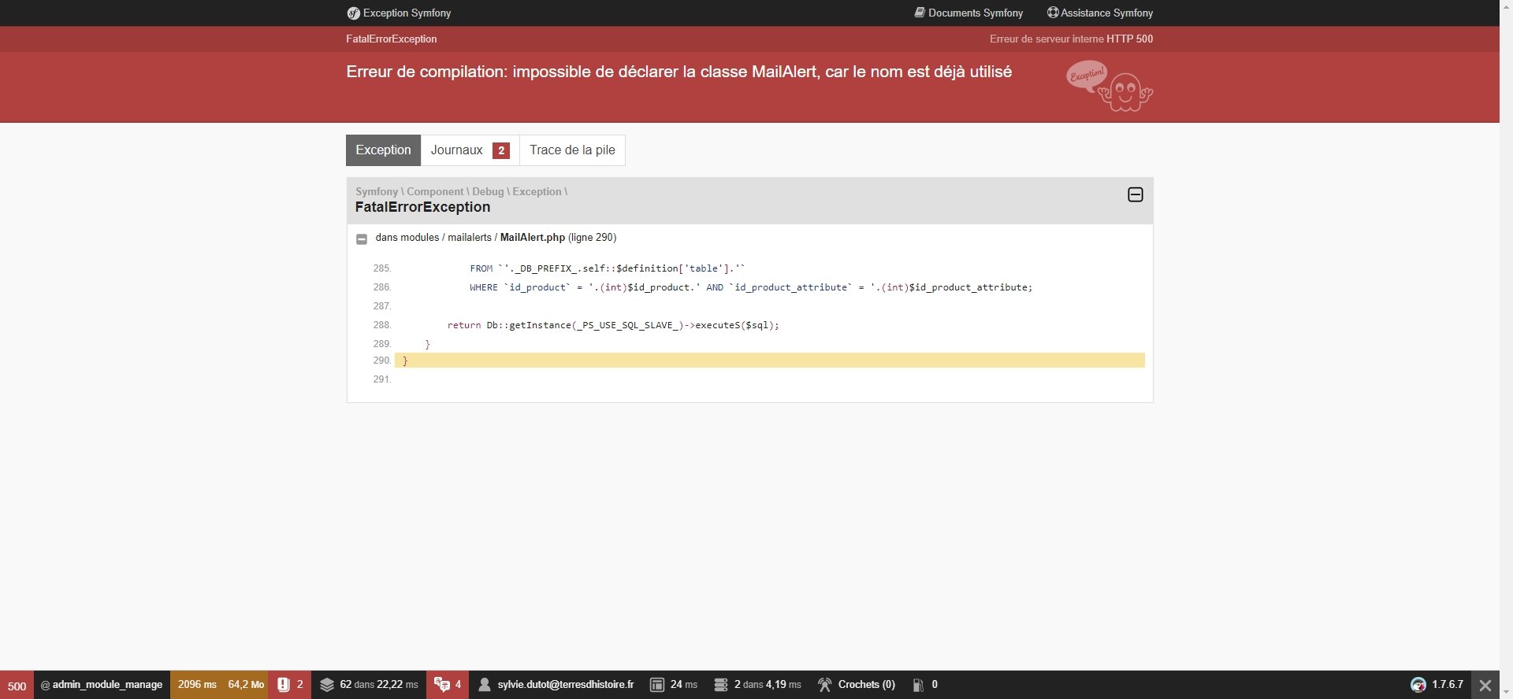Click the red badge 2 on Journaux
The image size is (1513, 699).
(501, 150)
